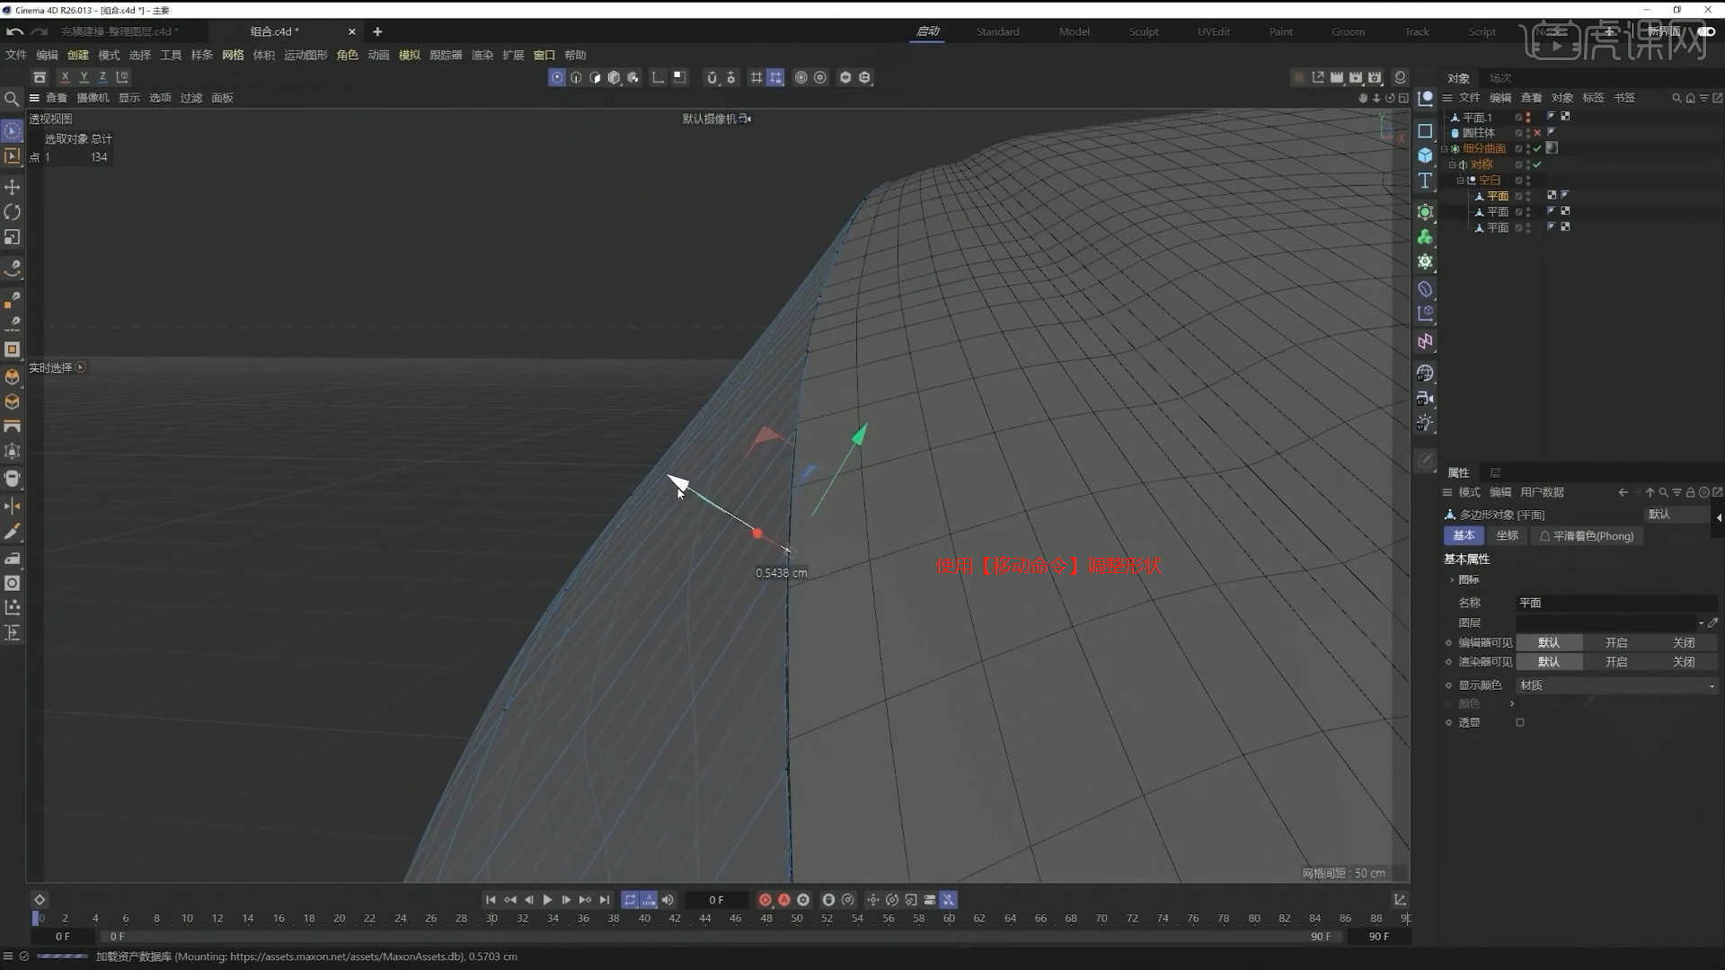1725x970 pixels.
Task: Enable 圆柱体 via its red X mark
Action: coord(1537,133)
